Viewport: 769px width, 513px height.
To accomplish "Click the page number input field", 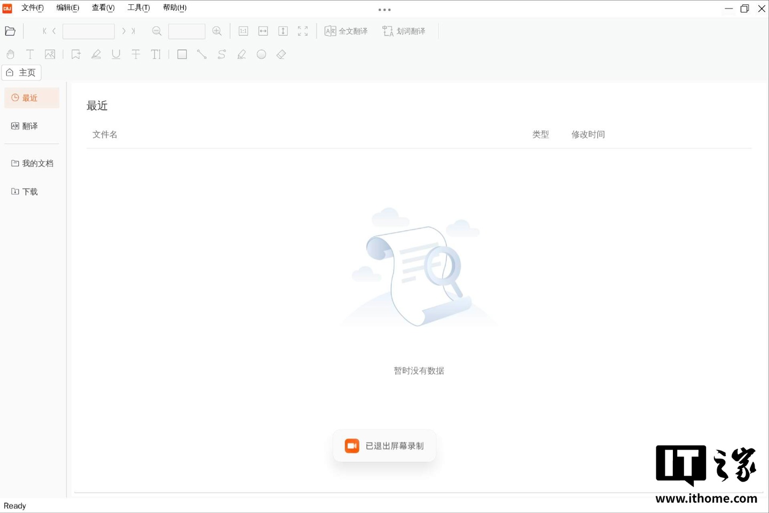I will pyautogui.click(x=89, y=31).
